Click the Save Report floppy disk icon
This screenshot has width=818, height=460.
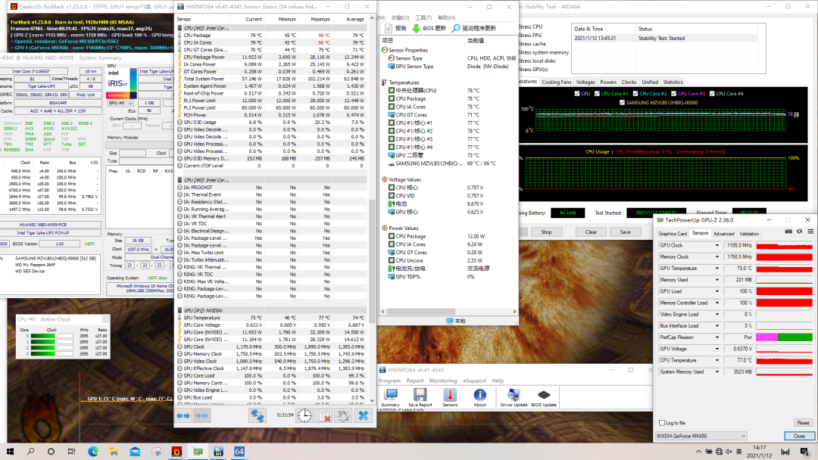(418, 395)
